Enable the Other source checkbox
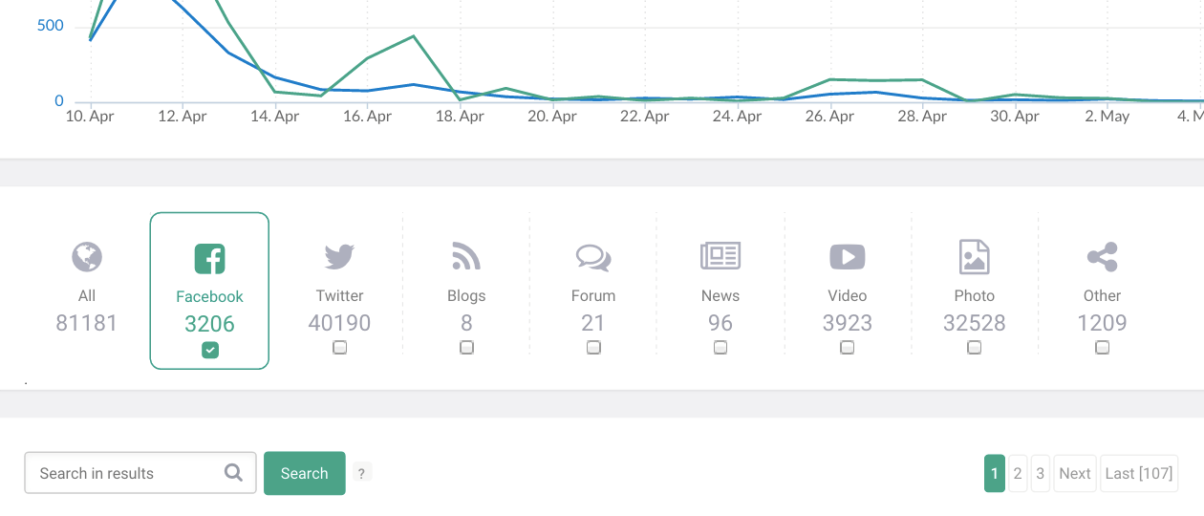Screen dimensions: 1204x516 1102,348
